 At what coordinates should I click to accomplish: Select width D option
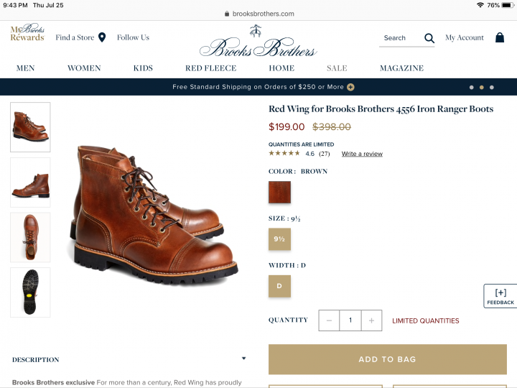coord(279,286)
